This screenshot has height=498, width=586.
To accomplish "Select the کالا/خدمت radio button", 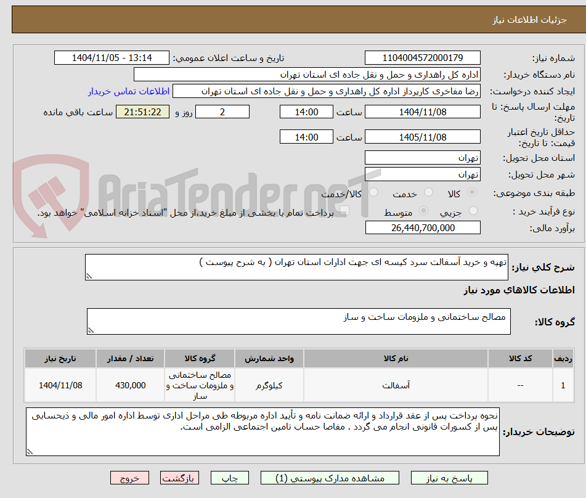I will click(373, 192).
